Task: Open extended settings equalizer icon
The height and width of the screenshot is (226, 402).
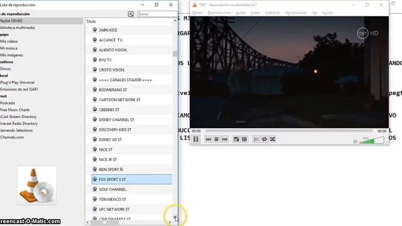Action: (x=244, y=139)
